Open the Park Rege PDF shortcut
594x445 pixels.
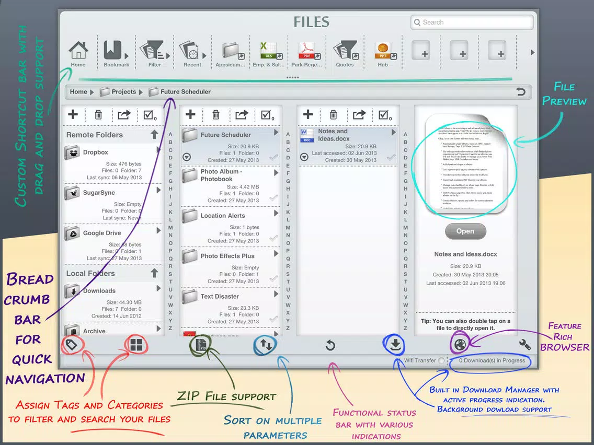pyautogui.click(x=307, y=53)
